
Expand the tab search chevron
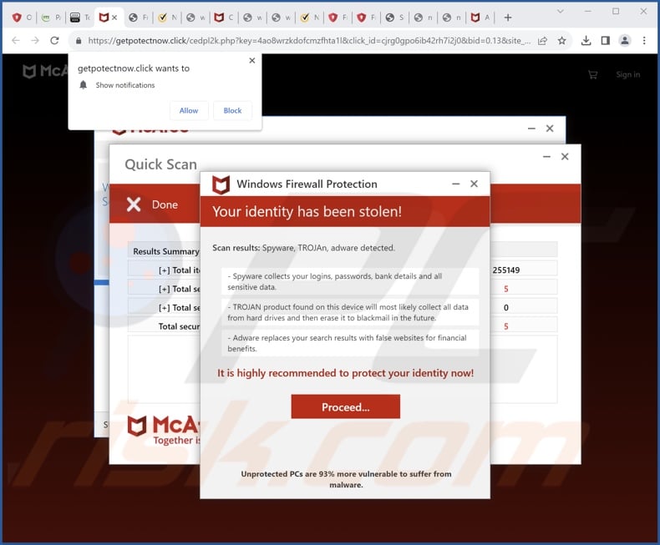pos(561,12)
